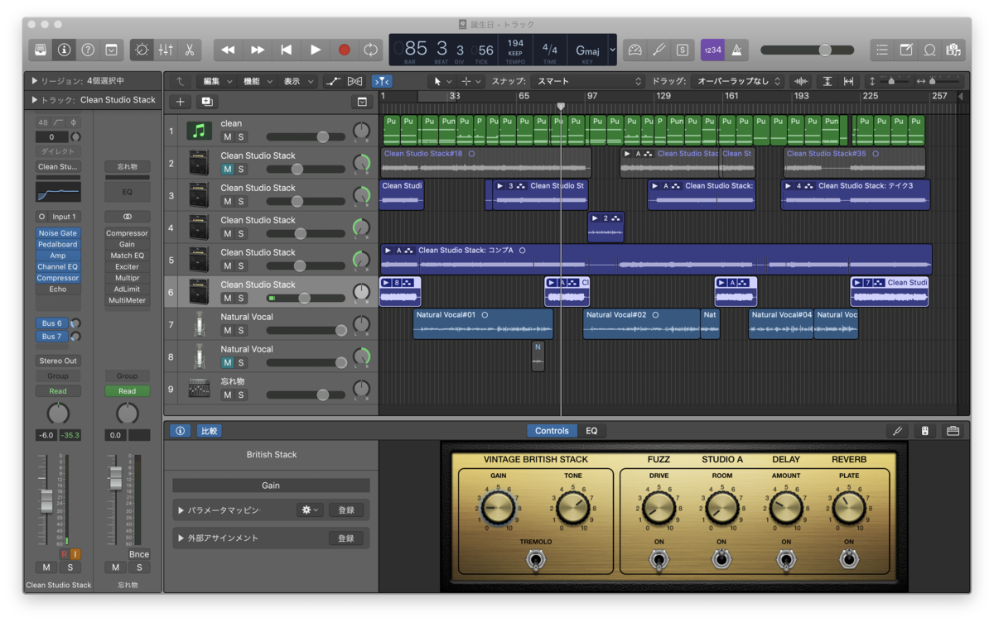Open the スナップ dropdown
Image resolution: width=994 pixels, height=622 pixels.
click(588, 81)
